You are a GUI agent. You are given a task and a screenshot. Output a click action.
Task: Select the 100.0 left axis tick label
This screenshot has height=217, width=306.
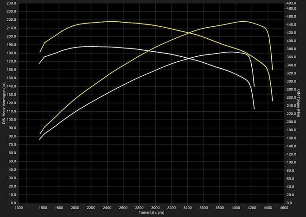pos(12,120)
